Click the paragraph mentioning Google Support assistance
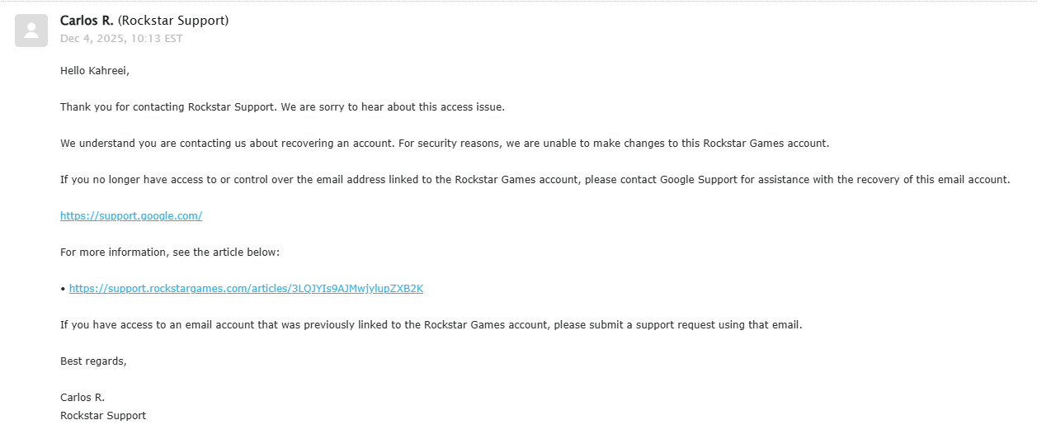1037x439 pixels. coord(535,180)
